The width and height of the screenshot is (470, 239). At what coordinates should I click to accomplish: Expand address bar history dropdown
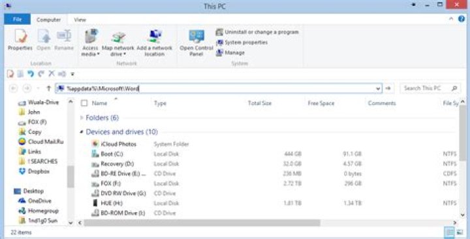[378, 88]
